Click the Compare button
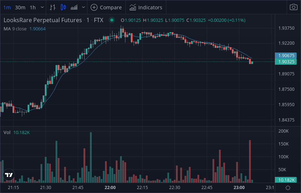Screen dimensions: 301x193 [x=106, y=8]
